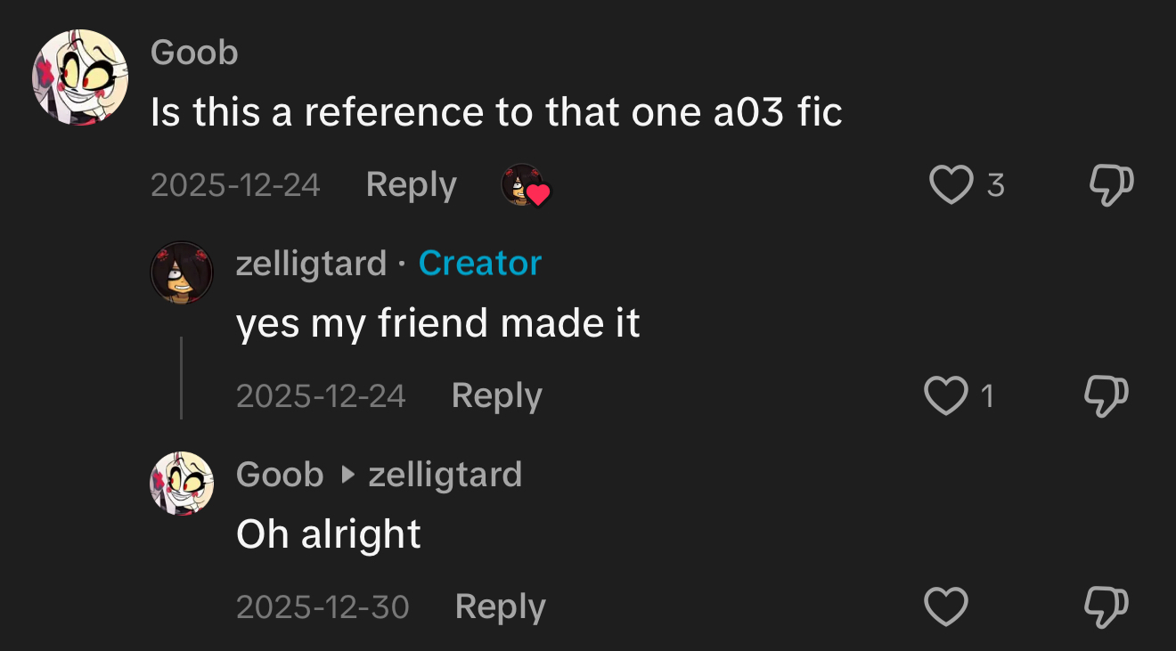This screenshot has width=1176, height=651.
Task: Like Goob's a03 fic comment
Action: coord(951,185)
